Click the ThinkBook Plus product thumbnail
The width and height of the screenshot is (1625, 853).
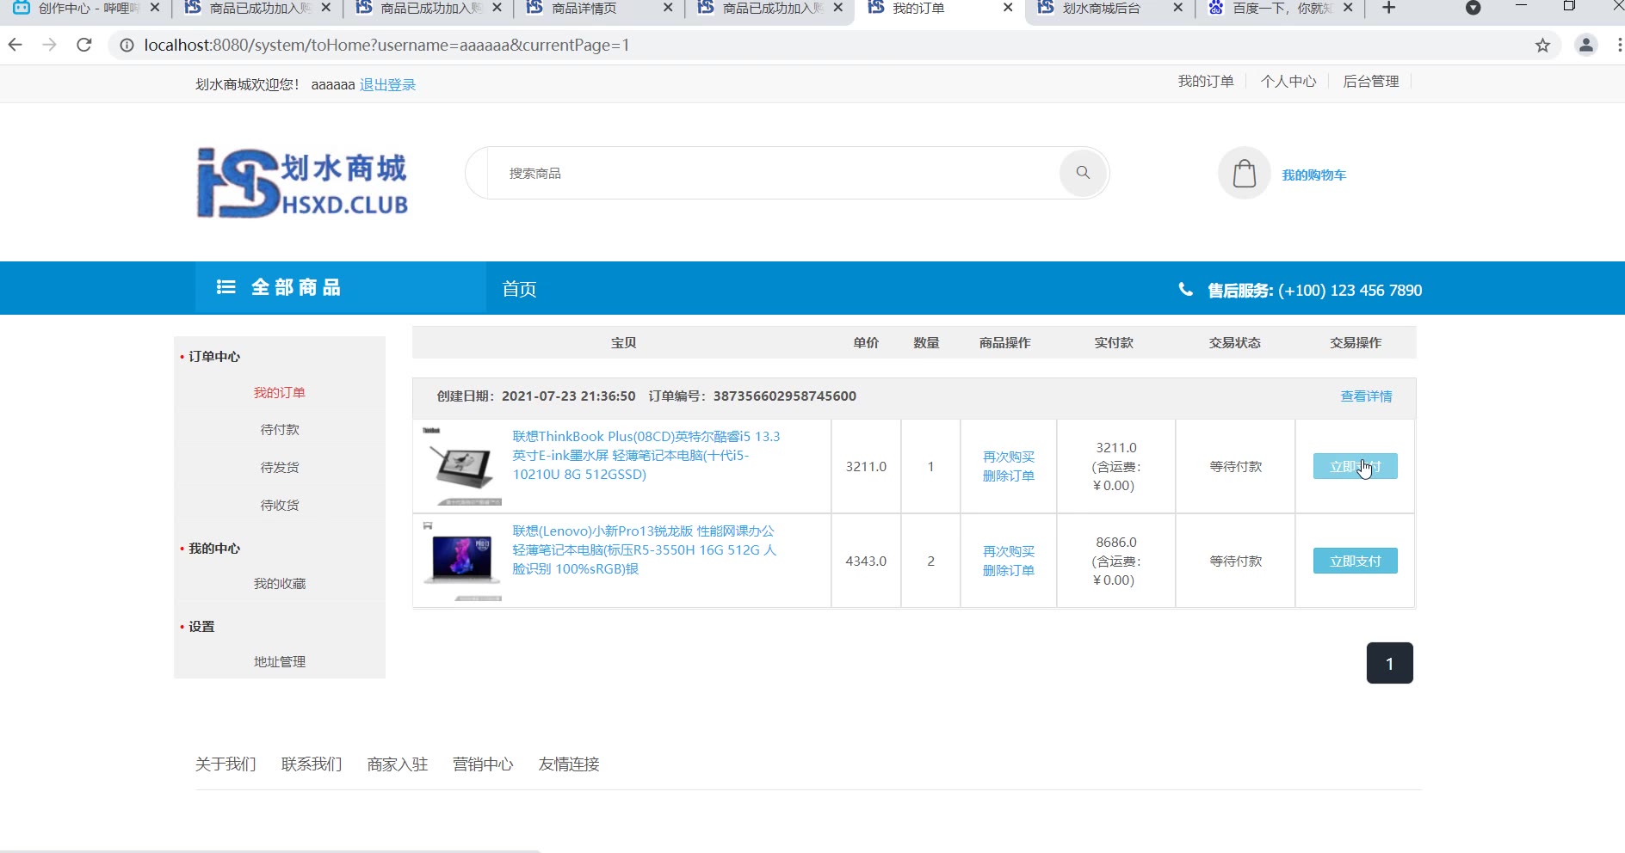[x=461, y=466]
